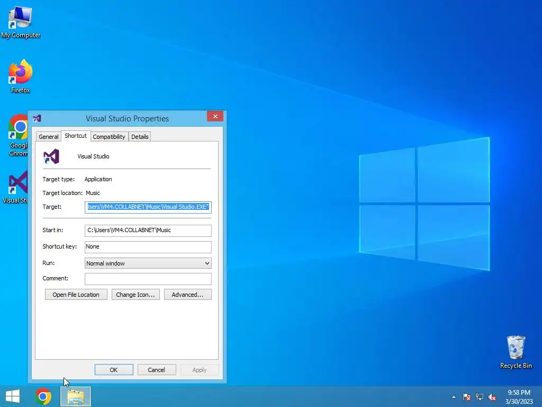Switch to the Compatibility tab
The height and width of the screenshot is (407, 542).
[x=109, y=137]
